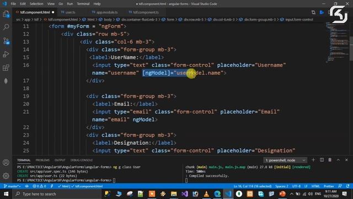
Task: Select the TERMINAL panel tab
Action: click(24, 160)
